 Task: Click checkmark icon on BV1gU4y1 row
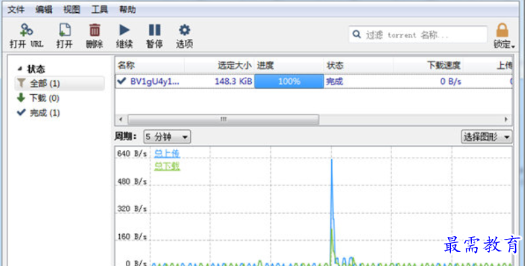pos(121,81)
